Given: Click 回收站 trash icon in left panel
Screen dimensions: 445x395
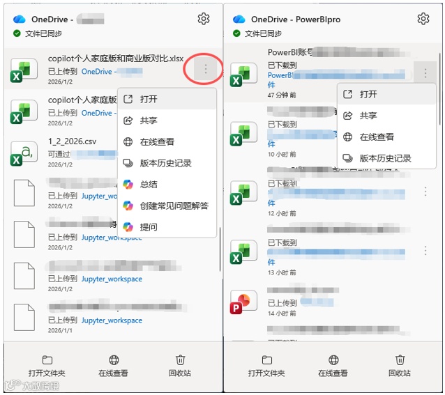Looking at the screenshot, I should click(x=180, y=366).
